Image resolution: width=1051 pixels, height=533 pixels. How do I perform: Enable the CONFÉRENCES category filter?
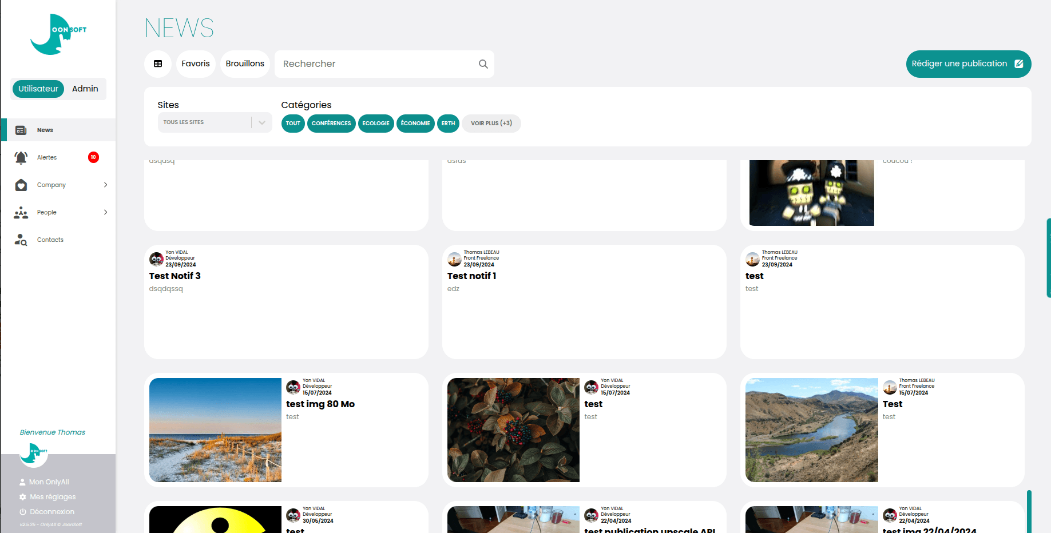pos(331,123)
